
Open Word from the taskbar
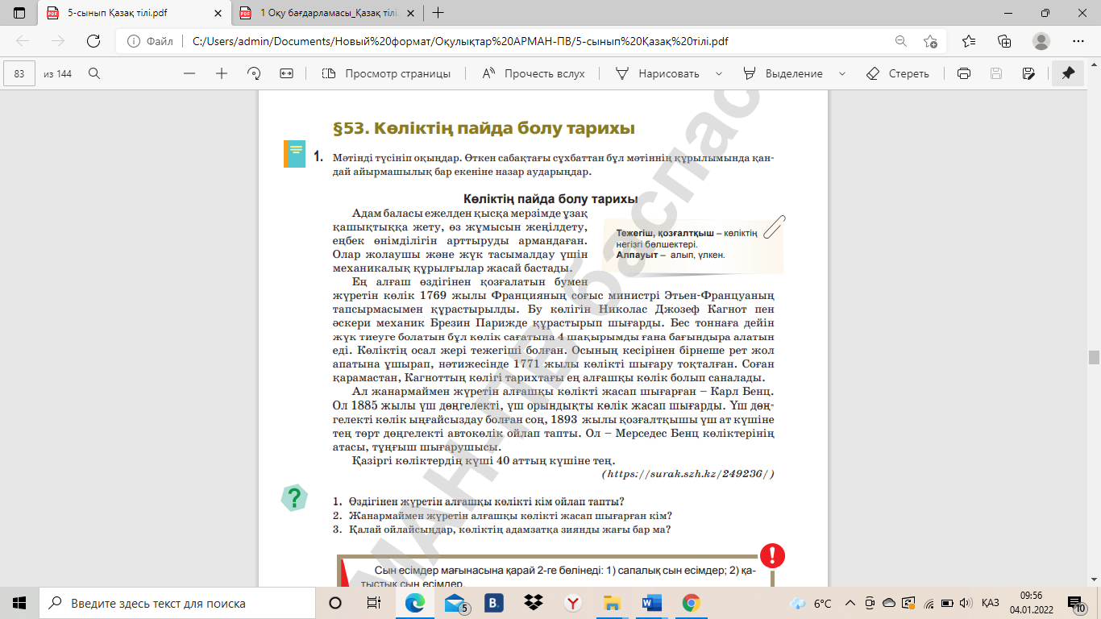click(651, 603)
